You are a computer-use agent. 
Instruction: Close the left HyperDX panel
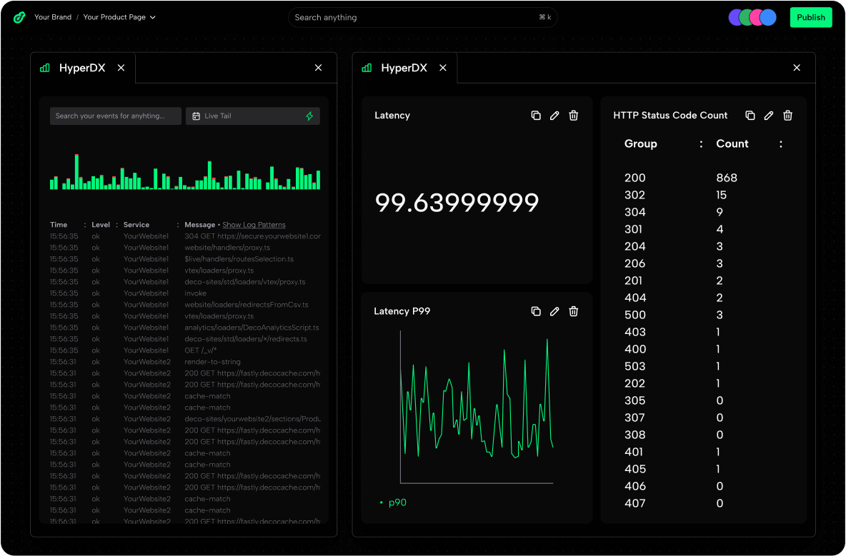319,68
